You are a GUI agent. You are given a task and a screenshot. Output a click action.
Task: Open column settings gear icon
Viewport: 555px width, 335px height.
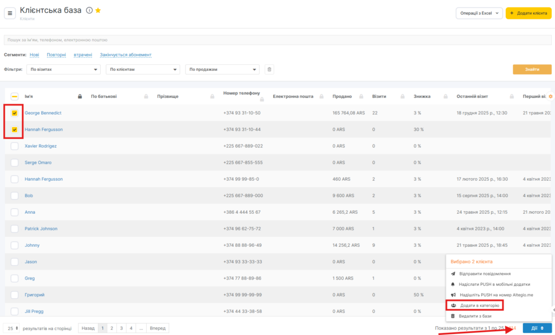[551, 96]
